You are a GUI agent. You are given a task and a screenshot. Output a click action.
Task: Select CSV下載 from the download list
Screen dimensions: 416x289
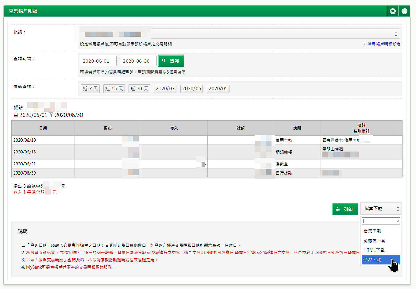[380, 259]
